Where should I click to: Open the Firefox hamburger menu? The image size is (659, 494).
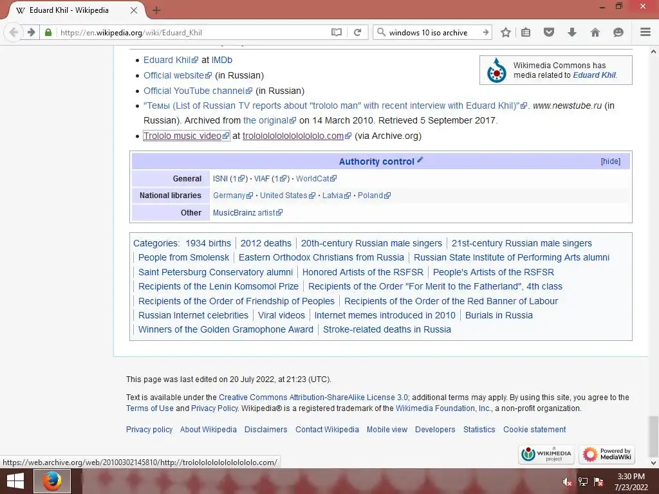coord(645,32)
